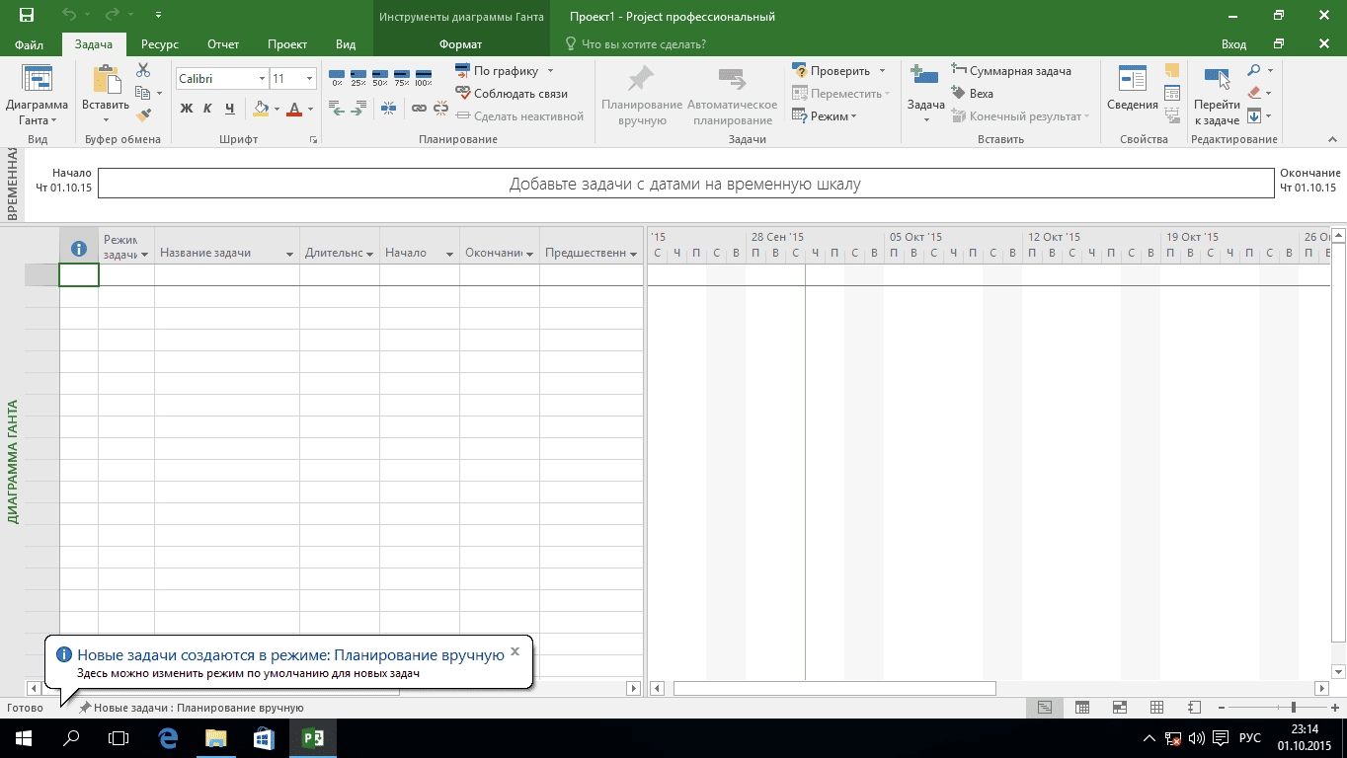Image resolution: width=1347 pixels, height=758 pixels.
Task: Click the Split task icon
Action: [388, 109]
